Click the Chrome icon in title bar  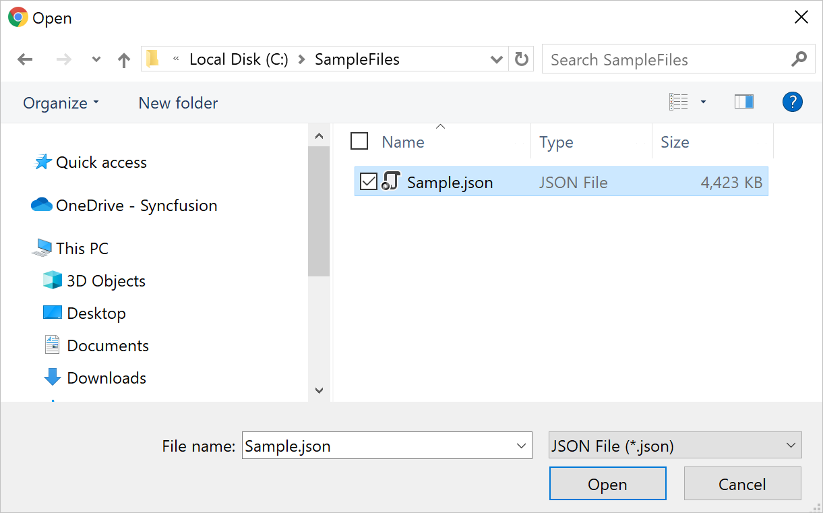18,18
